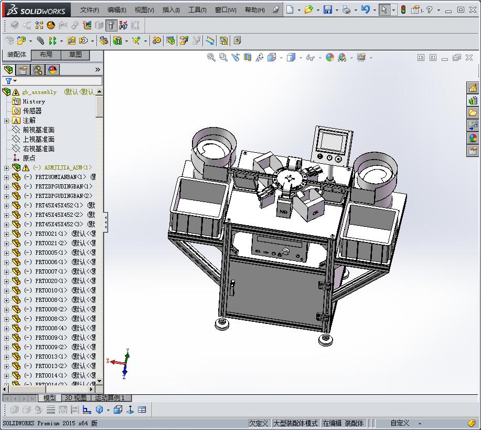
Task: Click the Edit Appearance color ball icon
Action: 329,58
